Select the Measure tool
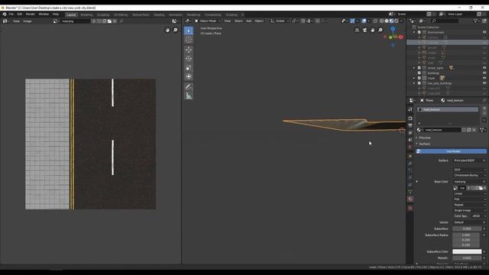 point(189,95)
